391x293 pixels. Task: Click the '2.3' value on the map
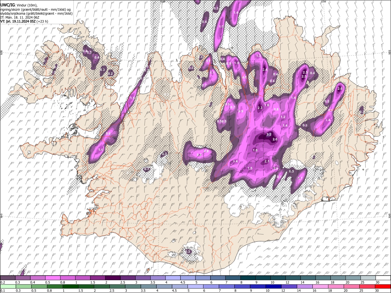pos(260,108)
